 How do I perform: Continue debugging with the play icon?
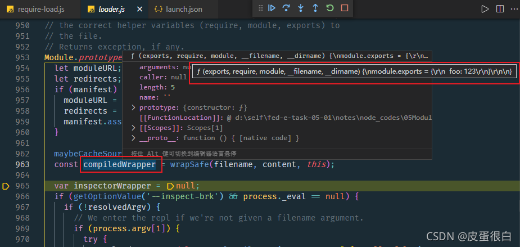[x=272, y=8]
